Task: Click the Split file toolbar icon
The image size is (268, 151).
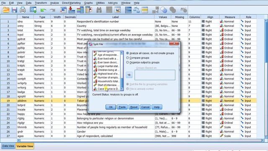Action: (128, 10)
